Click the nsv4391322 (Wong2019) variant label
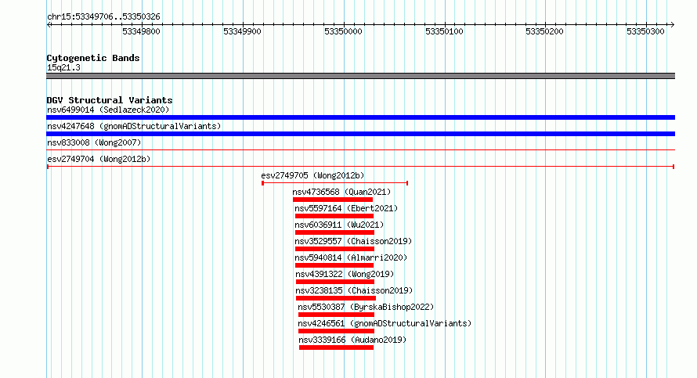This screenshot has height=378, width=697. [x=345, y=274]
